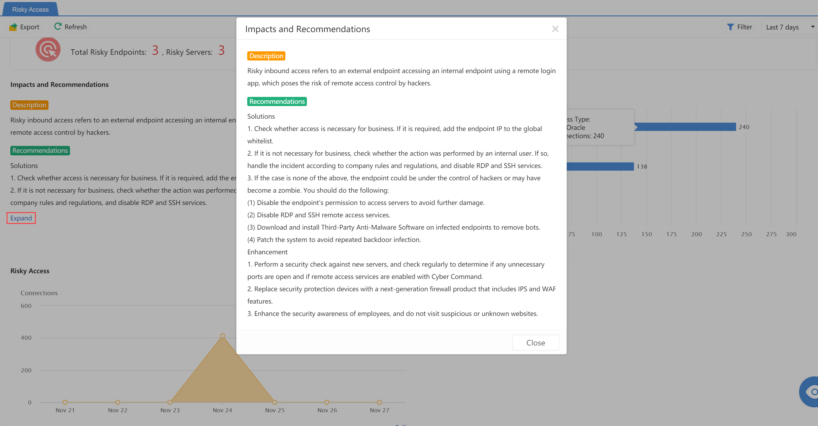Viewport: 818px width, 426px height.
Task: Click the red risky access target icon
Action: [48, 50]
